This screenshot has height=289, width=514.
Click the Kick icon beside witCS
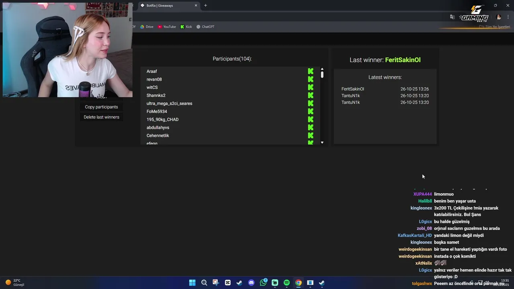(x=310, y=87)
